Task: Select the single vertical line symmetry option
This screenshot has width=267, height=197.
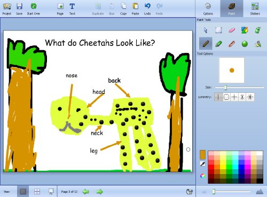Action: click(x=218, y=97)
